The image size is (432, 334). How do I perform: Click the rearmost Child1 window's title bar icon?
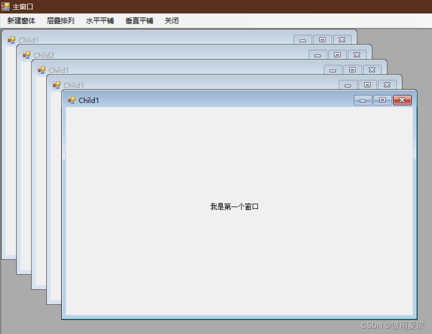pyautogui.click(x=11, y=40)
